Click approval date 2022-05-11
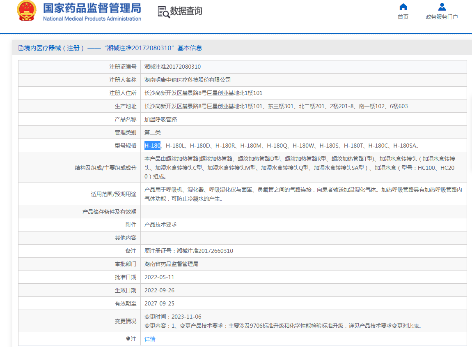 159,277
